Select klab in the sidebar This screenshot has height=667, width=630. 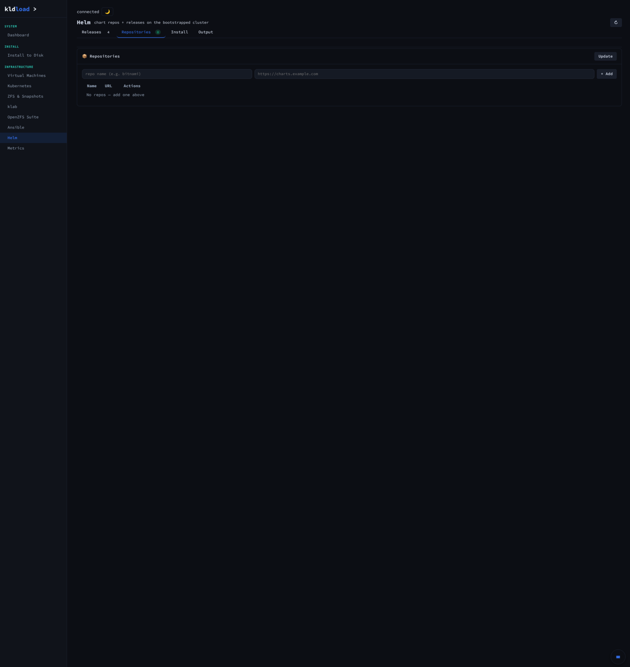coord(33,107)
